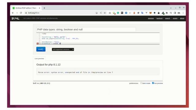Viewport: 196px width, 110px height.
Task: Enable the dark mode checkbox
Action: coord(141,83)
